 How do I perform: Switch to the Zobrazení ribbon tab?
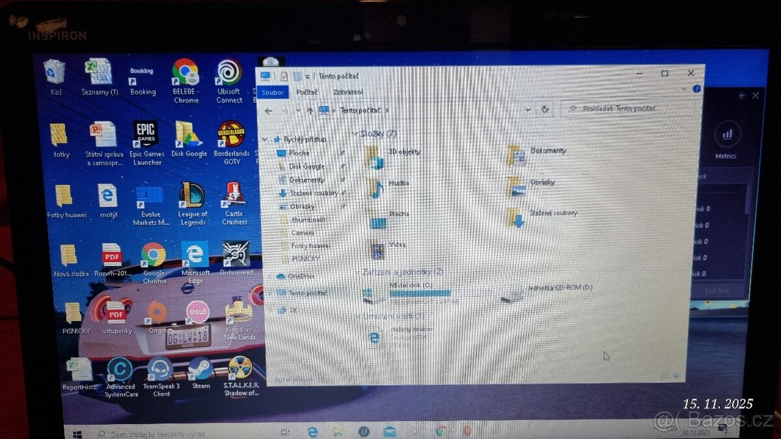pyautogui.click(x=349, y=92)
